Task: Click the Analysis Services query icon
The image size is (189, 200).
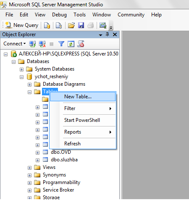Action: point(59,25)
